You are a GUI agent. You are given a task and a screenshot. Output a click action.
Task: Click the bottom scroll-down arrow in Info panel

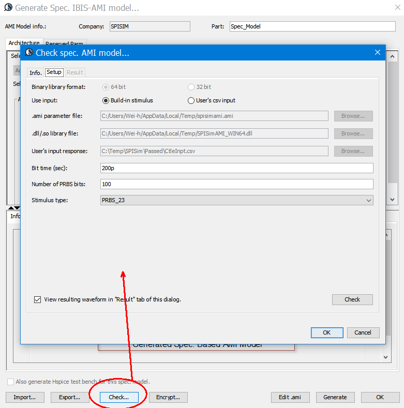point(385,357)
